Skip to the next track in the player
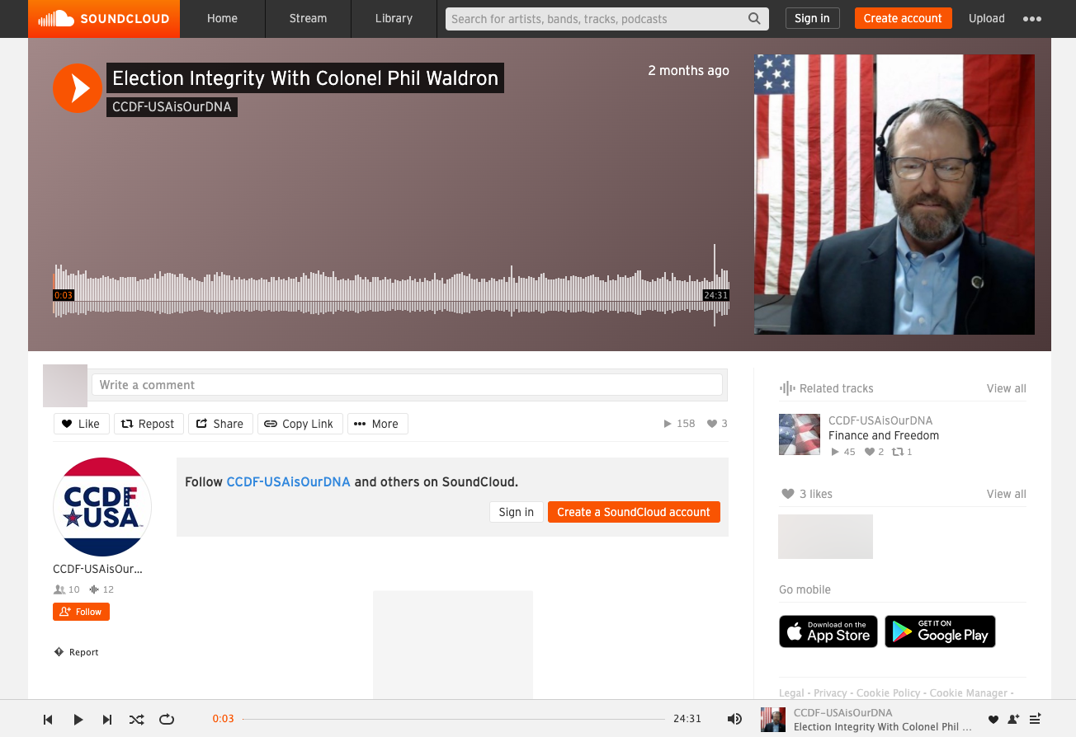Viewport: 1076px width, 737px height. (x=107, y=719)
